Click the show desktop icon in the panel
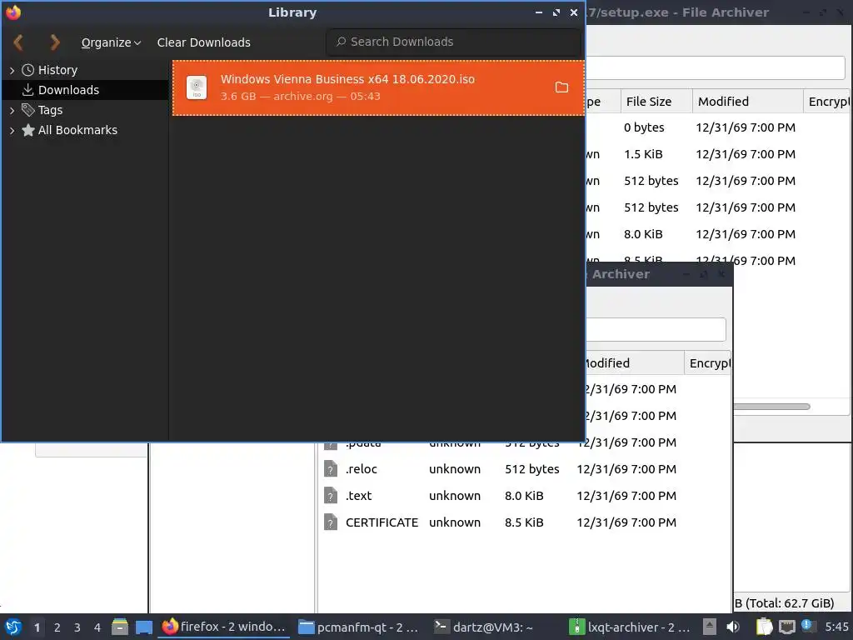The height and width of the screenshot is (640, 853). (x=143, y=627)
